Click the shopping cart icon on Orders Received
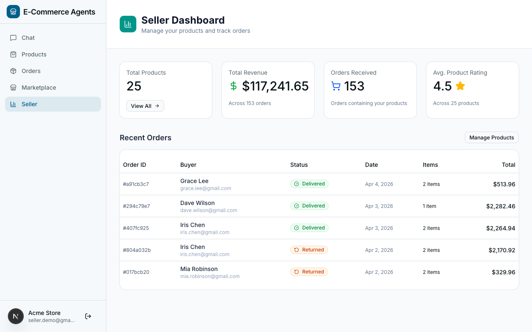Screen dimensions: 532x332 [x=335, y=86]
